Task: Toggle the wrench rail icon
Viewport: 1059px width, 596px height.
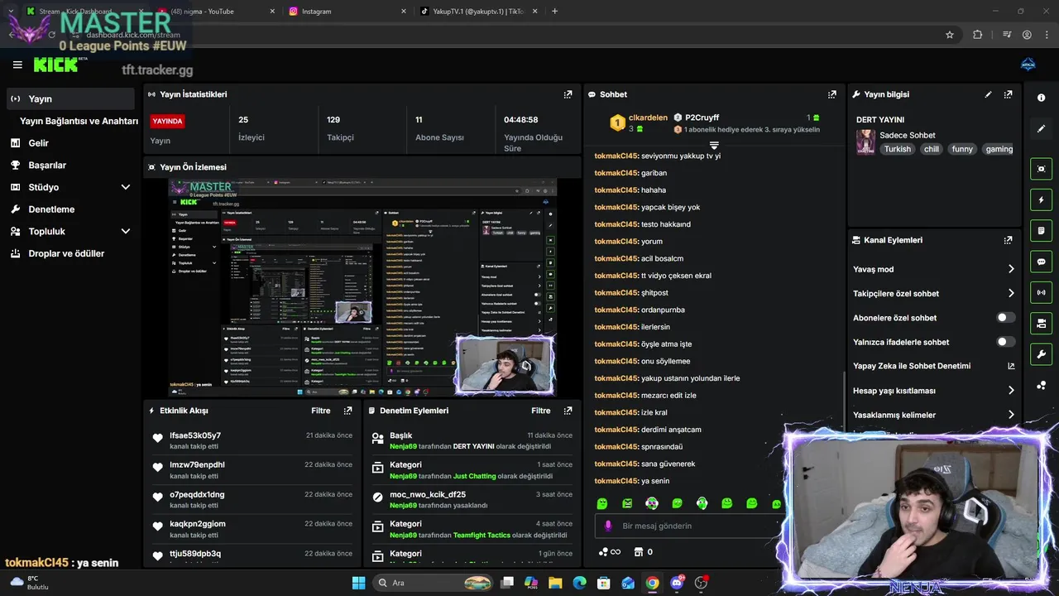Action: click(x=1041, y=354)
